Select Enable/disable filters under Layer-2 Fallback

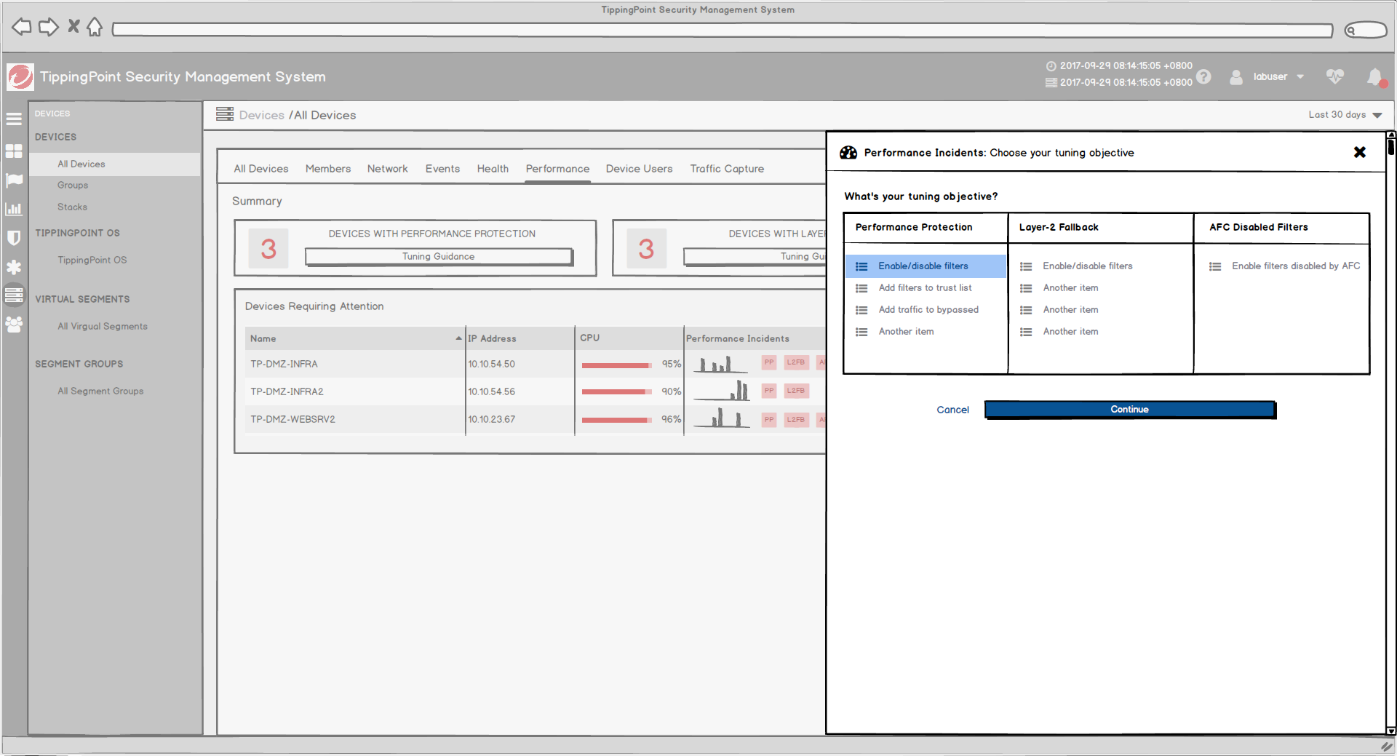[1087, 266]
